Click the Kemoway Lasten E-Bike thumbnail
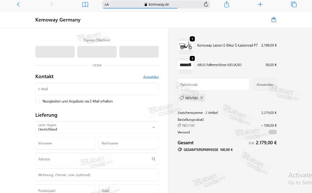This screenshot has width=312, height=193. [x=185, y=46]
